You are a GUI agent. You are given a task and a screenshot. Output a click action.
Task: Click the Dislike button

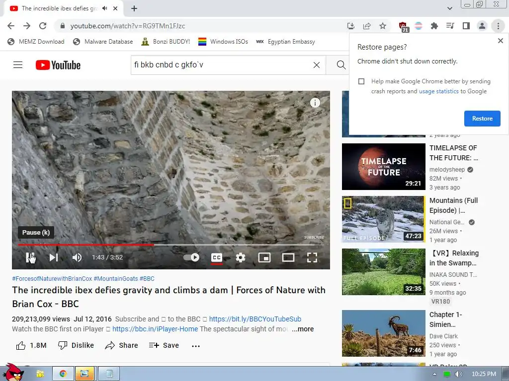pyautogui.click(x=76, y=345)
